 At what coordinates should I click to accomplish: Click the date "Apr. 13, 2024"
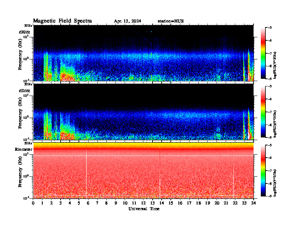point(127,21)
